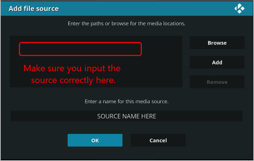Click empty paths list area beside the red box
This screenshot has height=161, width=254.
point(162,62)
